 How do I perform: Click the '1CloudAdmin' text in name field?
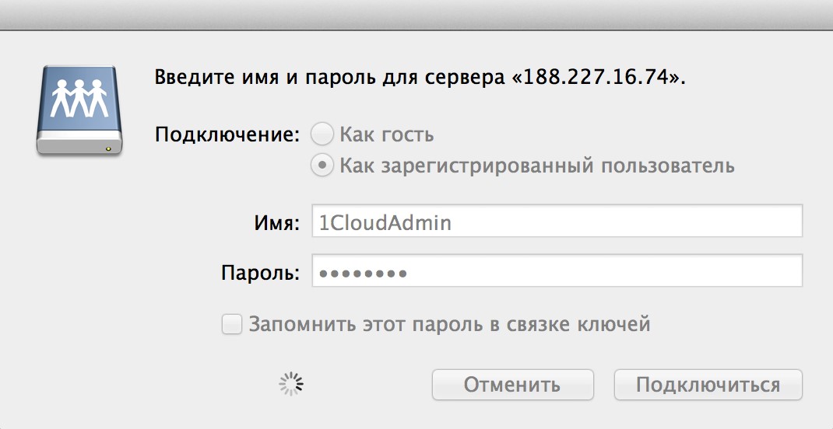click(385, 223)
